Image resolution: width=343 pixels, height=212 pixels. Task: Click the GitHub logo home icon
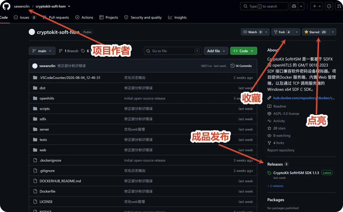[x=6, y=6]
